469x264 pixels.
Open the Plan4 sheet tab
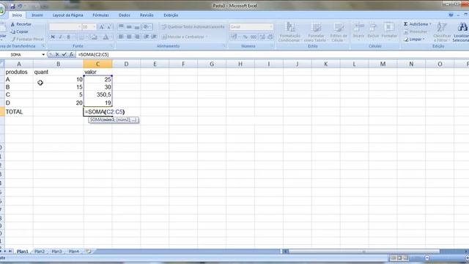(x=73, y=252)
